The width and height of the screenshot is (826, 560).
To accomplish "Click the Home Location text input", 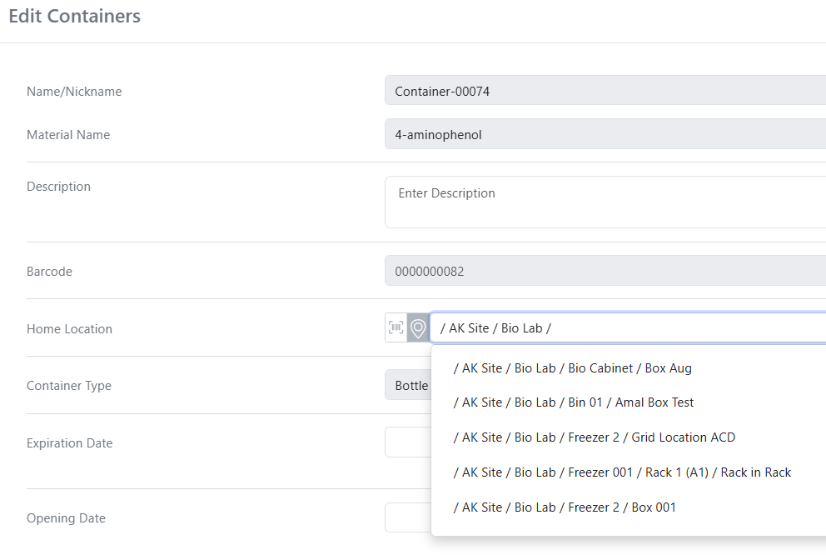I will click(624, 327).
